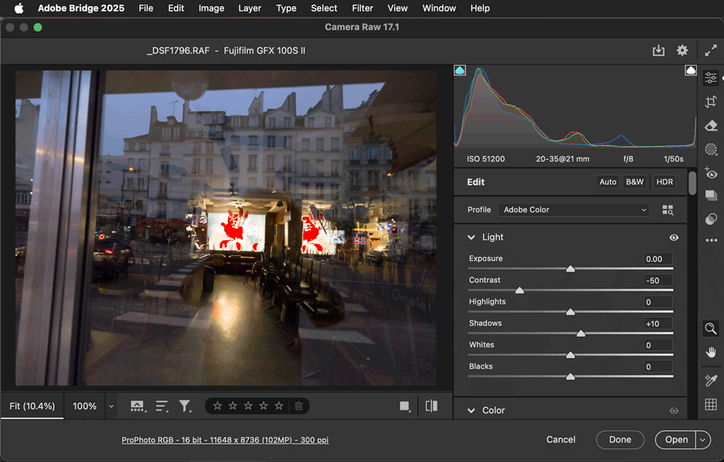
Task: Click the Cancel button
Action: (561, 440)
